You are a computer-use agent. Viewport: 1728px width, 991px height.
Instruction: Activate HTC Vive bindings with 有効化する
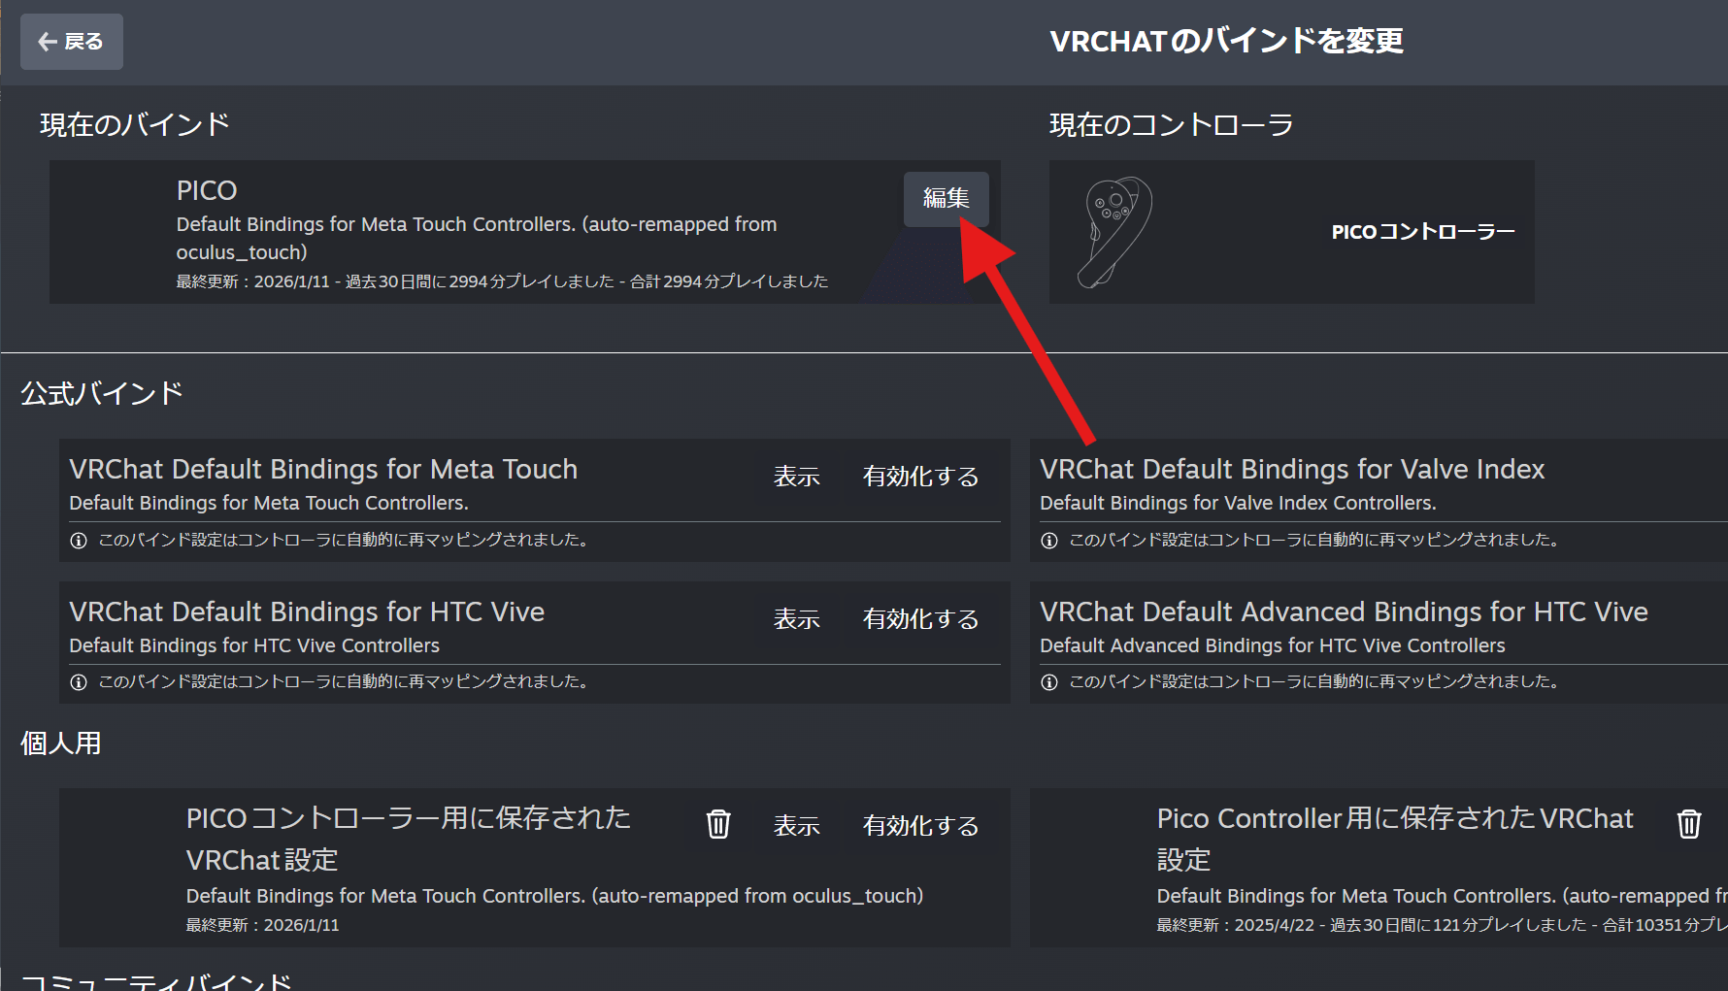(920, 619)
